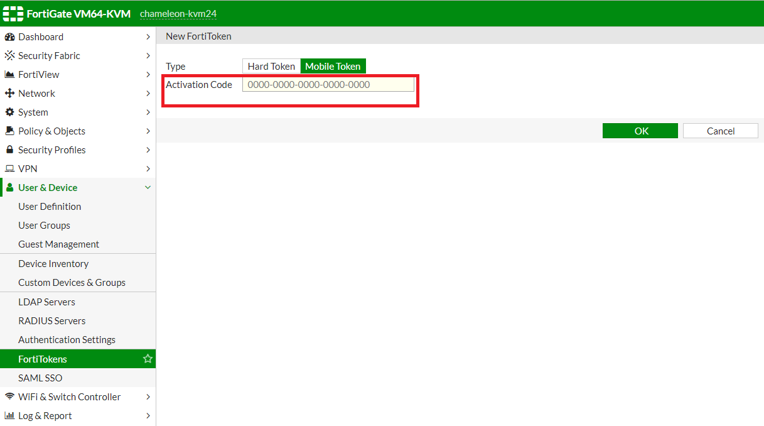Expand the Policy & Objects chevron
The height and width of the screenshot is (426, 764).
(148, 131)
